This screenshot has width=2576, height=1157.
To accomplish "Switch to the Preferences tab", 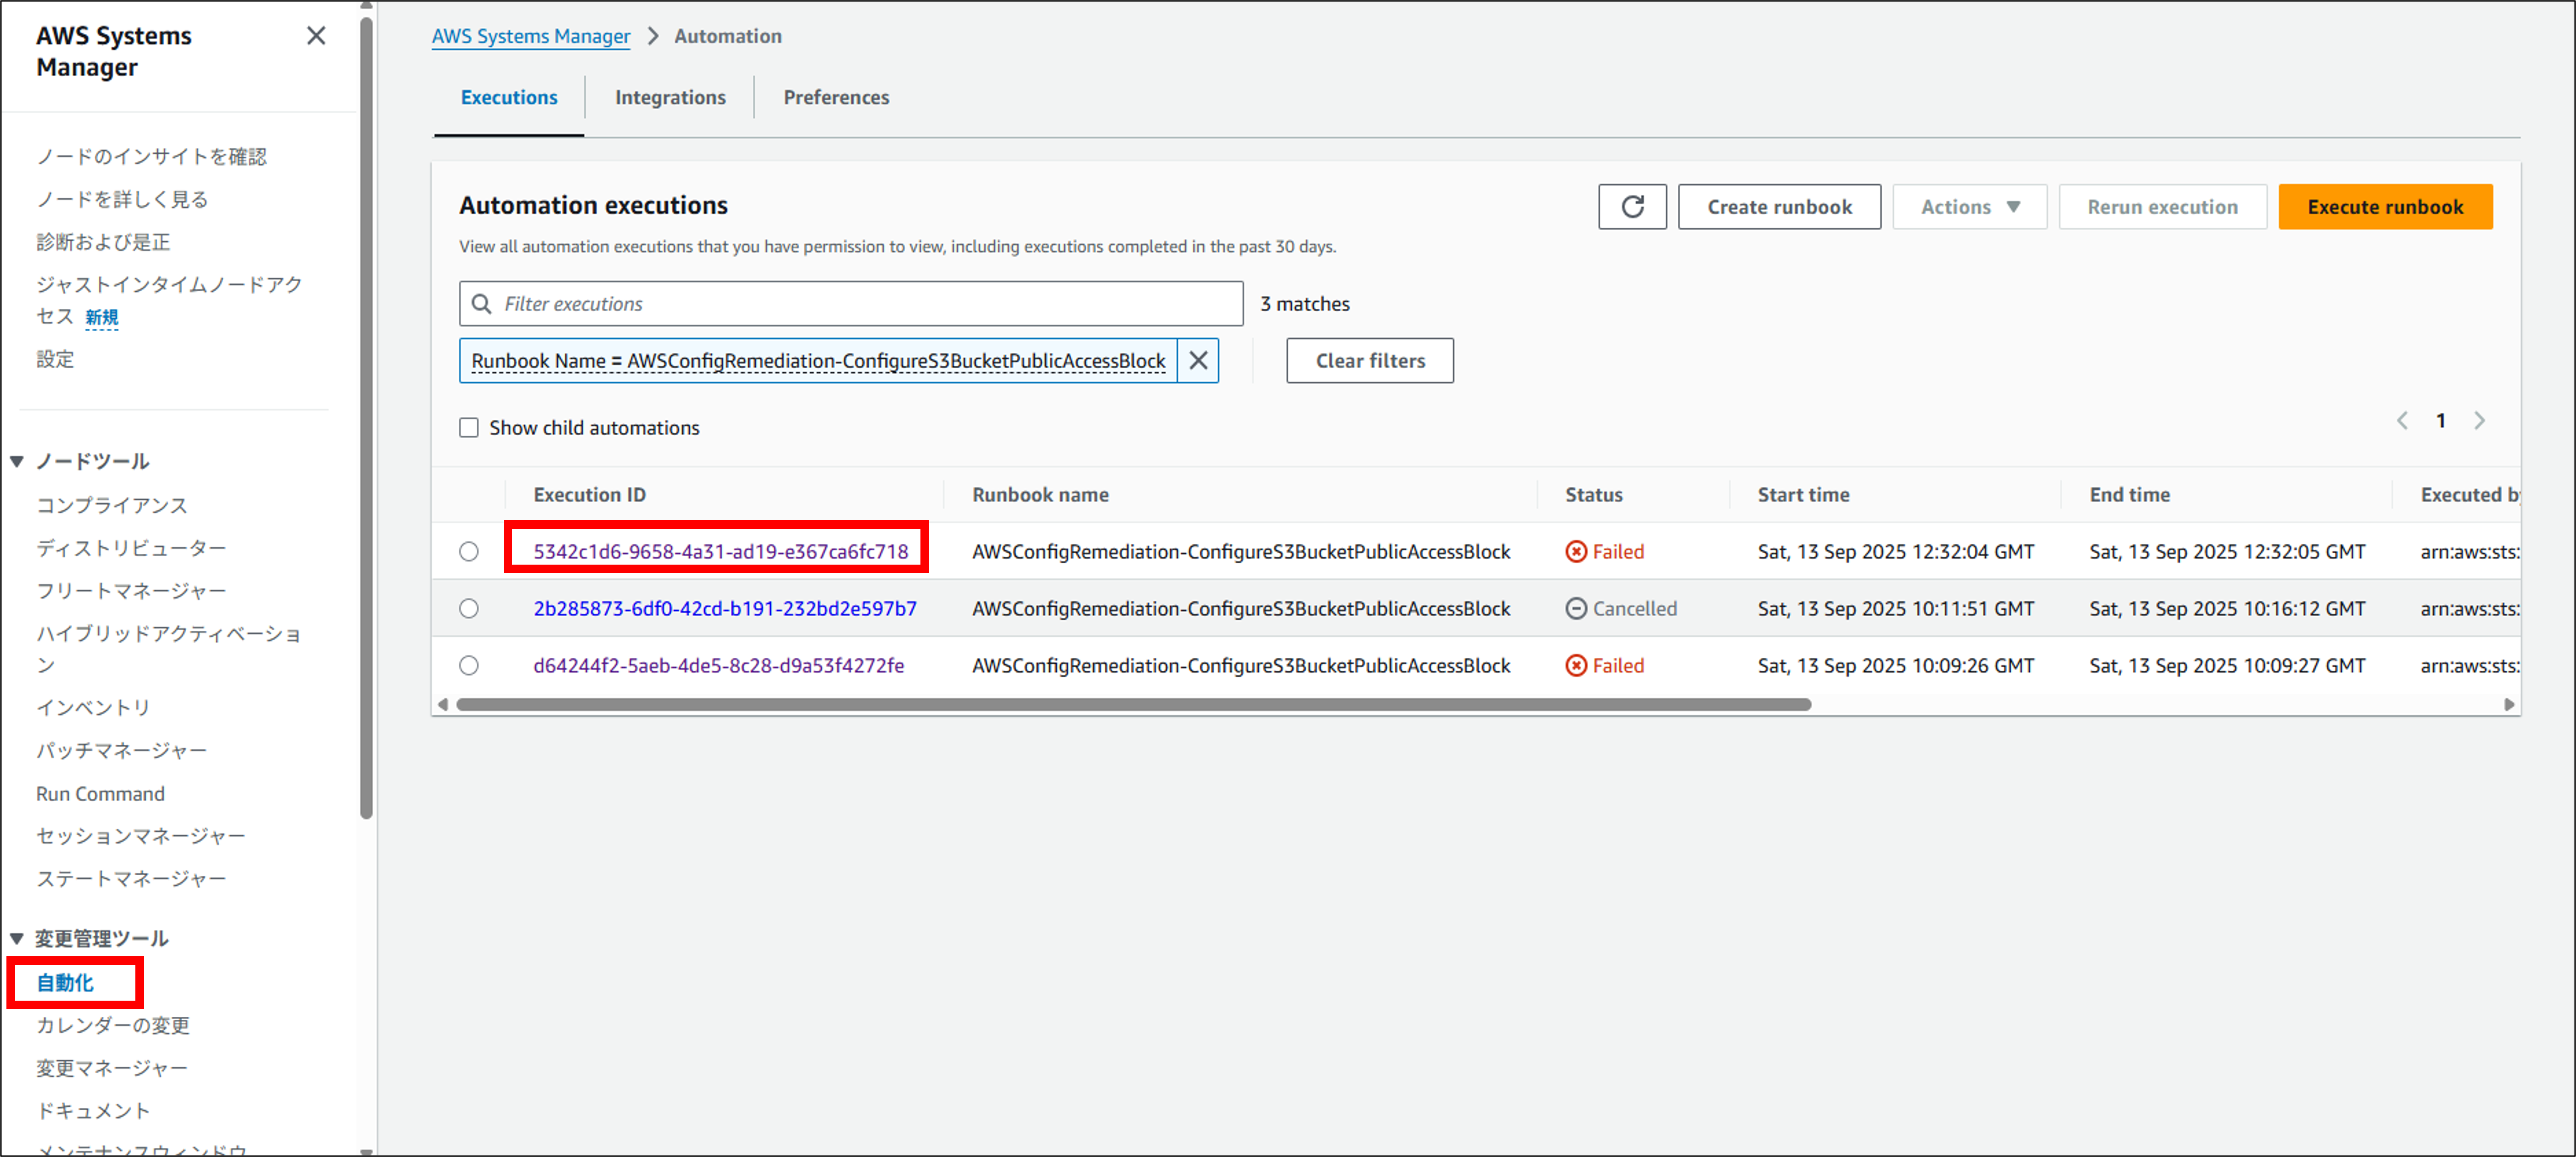I will pos(835,97).
